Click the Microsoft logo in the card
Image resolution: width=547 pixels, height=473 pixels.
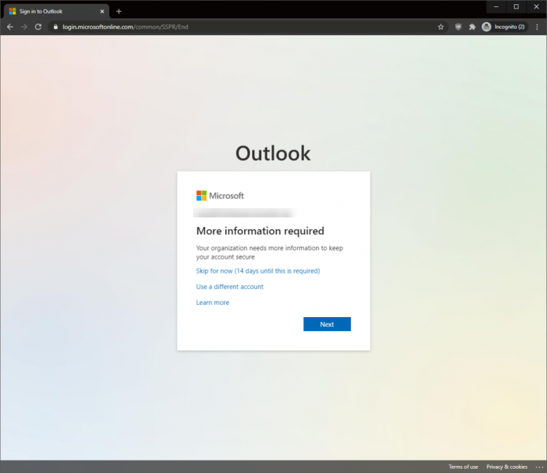point(220,196)
